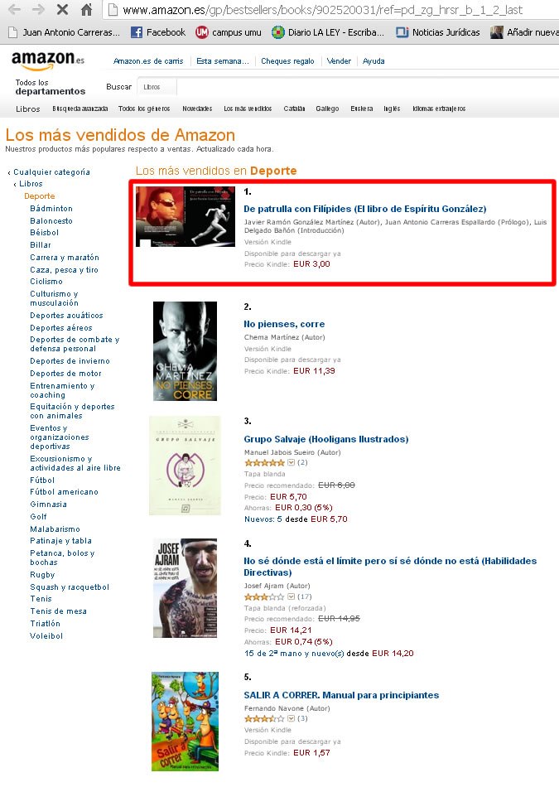The image size is (559, 787).
Task: Click the browser back arrow
Action: click(x=15, y=9)
